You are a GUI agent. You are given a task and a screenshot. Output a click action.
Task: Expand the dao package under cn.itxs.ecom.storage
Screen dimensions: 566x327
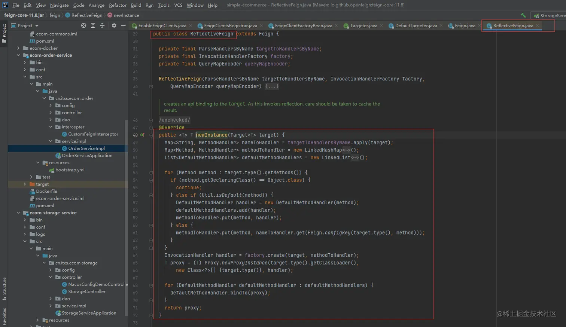click(x=51, y=299)
